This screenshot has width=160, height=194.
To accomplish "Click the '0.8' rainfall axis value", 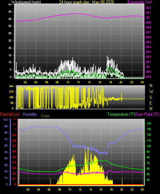I will click(14, 141).
